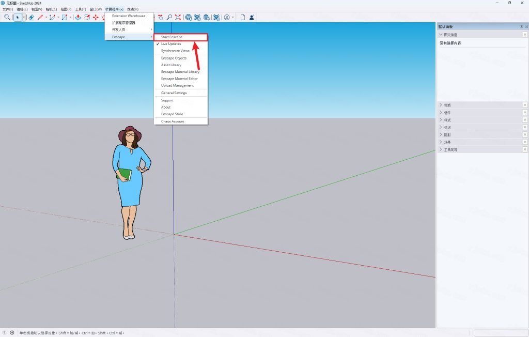Toggle the Live Updates checkmark item

[180, 44]
